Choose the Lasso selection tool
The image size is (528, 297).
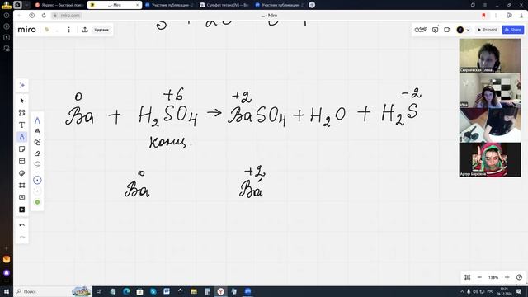37,164
